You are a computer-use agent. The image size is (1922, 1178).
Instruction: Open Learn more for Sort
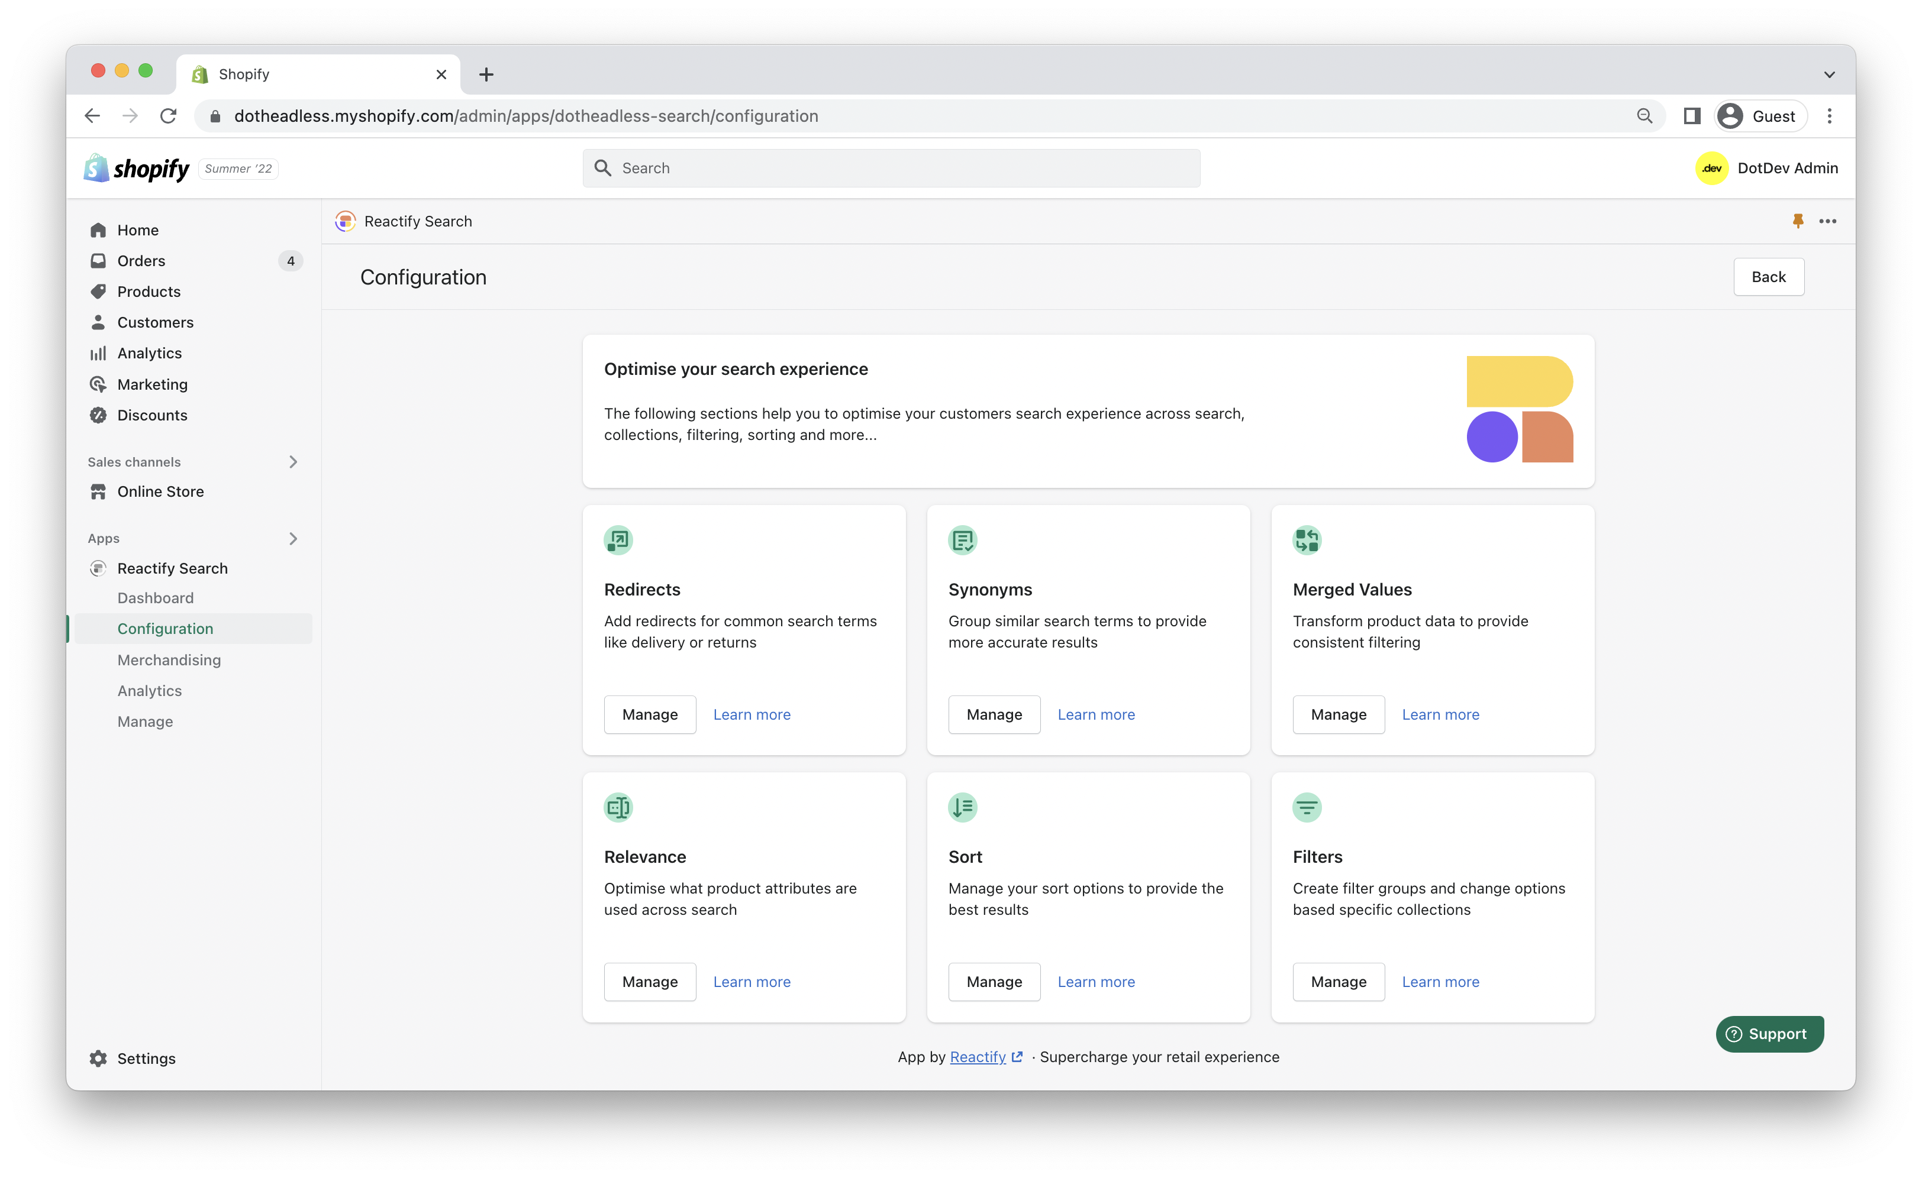(x=1096, y=982)
